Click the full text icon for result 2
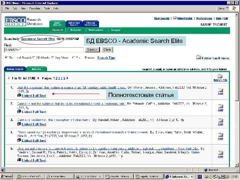 (19, 112)
